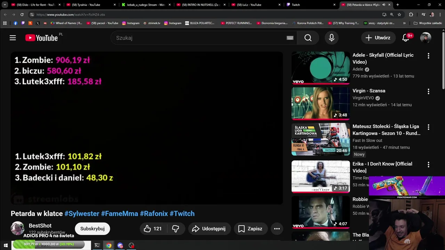Click the Subskrybuj button
Viewport: 445px width, 250px height.
(92, 228)
